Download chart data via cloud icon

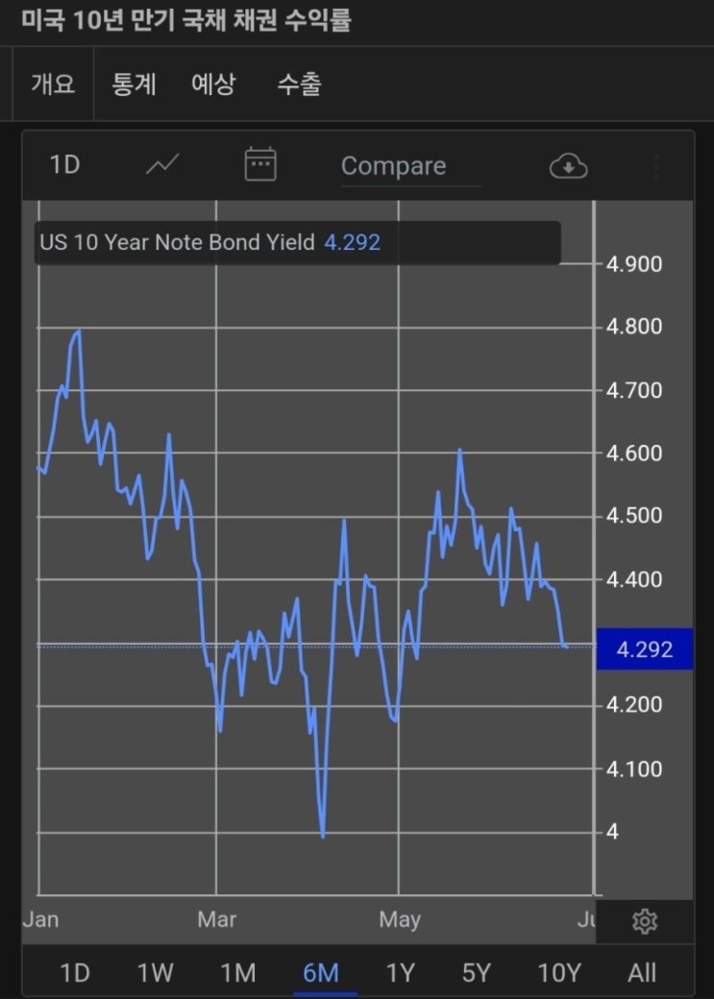568,166
